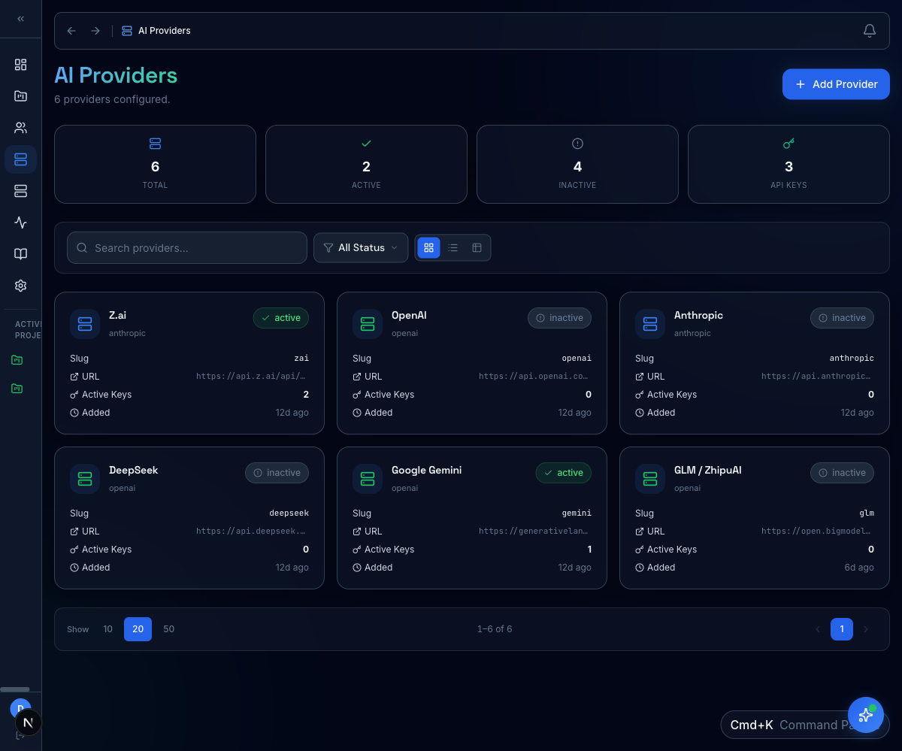The width and height of the screenshot is (902, 751).
Task: Click the 1–6 of 6 pagination text
Action: (x=495, y=629)
